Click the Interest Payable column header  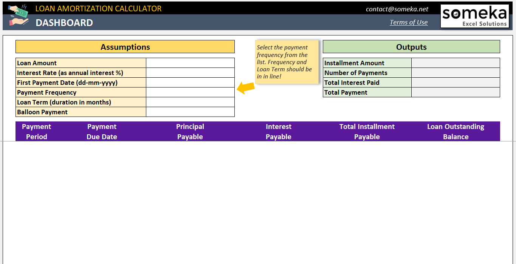point(279,132)
